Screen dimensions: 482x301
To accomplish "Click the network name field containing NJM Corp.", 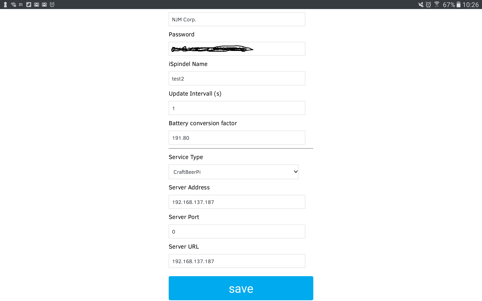I will tap(237, 19).
